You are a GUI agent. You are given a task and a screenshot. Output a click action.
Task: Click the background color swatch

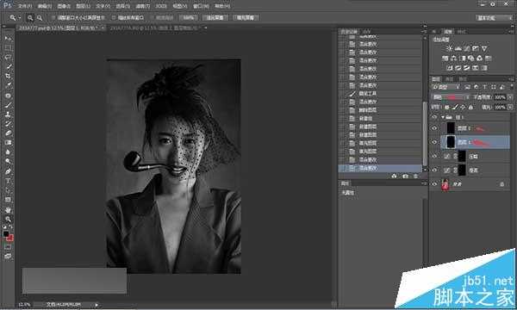tap(10, 238)
